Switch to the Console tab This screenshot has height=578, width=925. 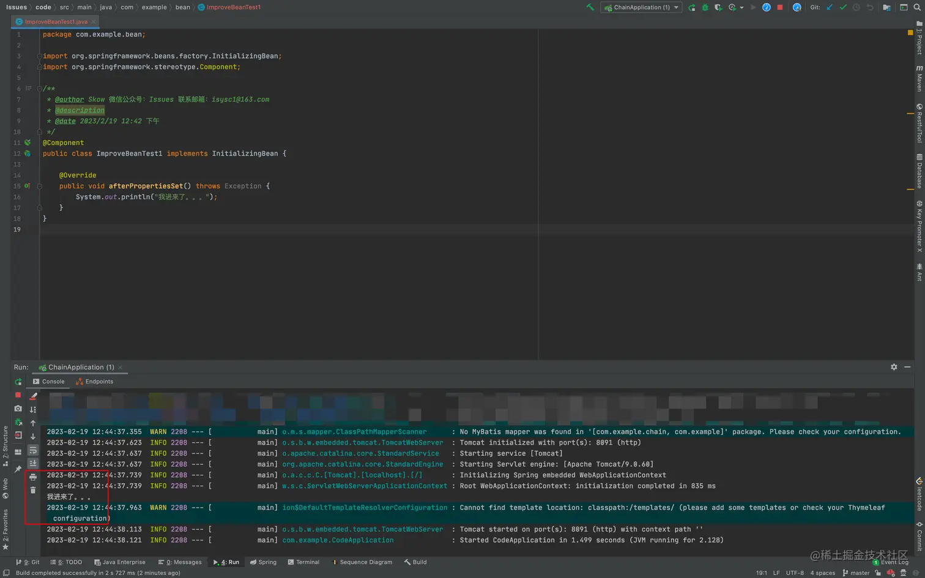click(x=48, y=382)
